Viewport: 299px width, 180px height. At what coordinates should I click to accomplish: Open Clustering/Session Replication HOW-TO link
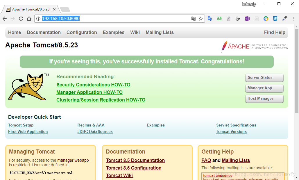click(101, 100)
